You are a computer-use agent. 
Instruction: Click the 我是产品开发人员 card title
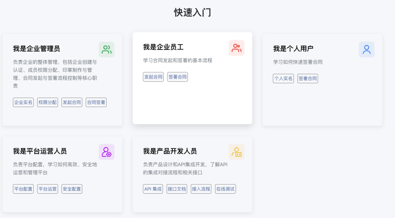click(x=170, y=151)
